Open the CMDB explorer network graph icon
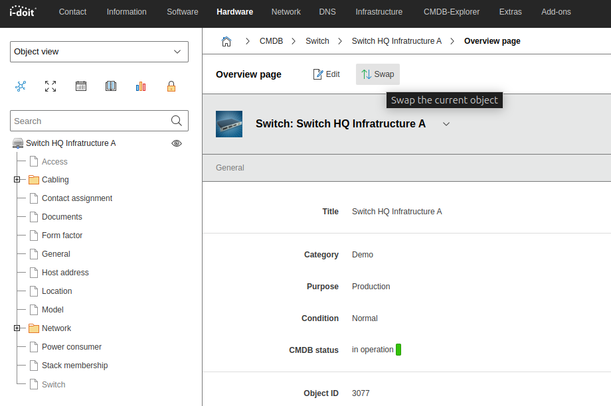 [21, 86]
